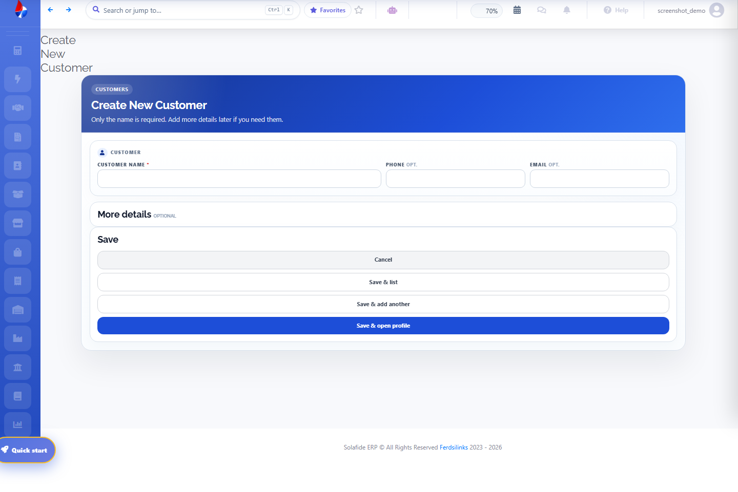Open the ledger book sidebar icon
Viewport: 738px width, 492px height.
18,396
